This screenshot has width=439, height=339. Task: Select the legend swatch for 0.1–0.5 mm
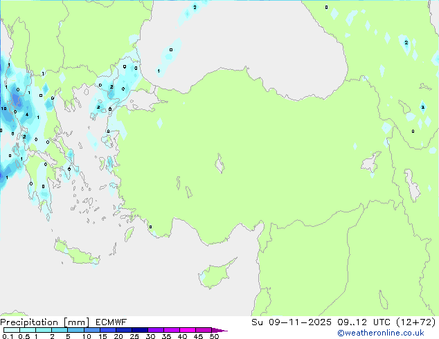click(x=12, y=330)
